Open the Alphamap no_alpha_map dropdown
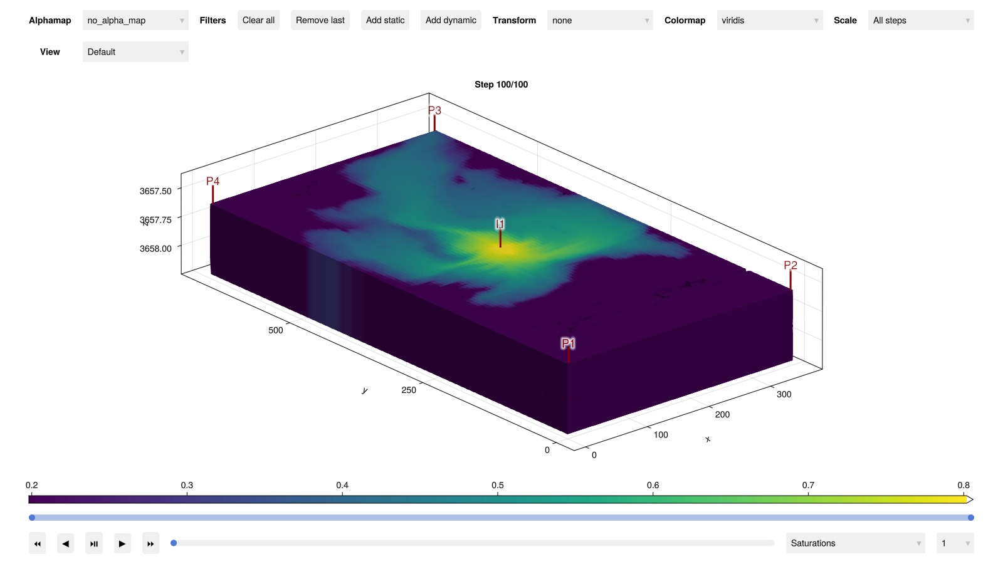The height and width of the screenshot is (564, 1003). tap(135, 21)
